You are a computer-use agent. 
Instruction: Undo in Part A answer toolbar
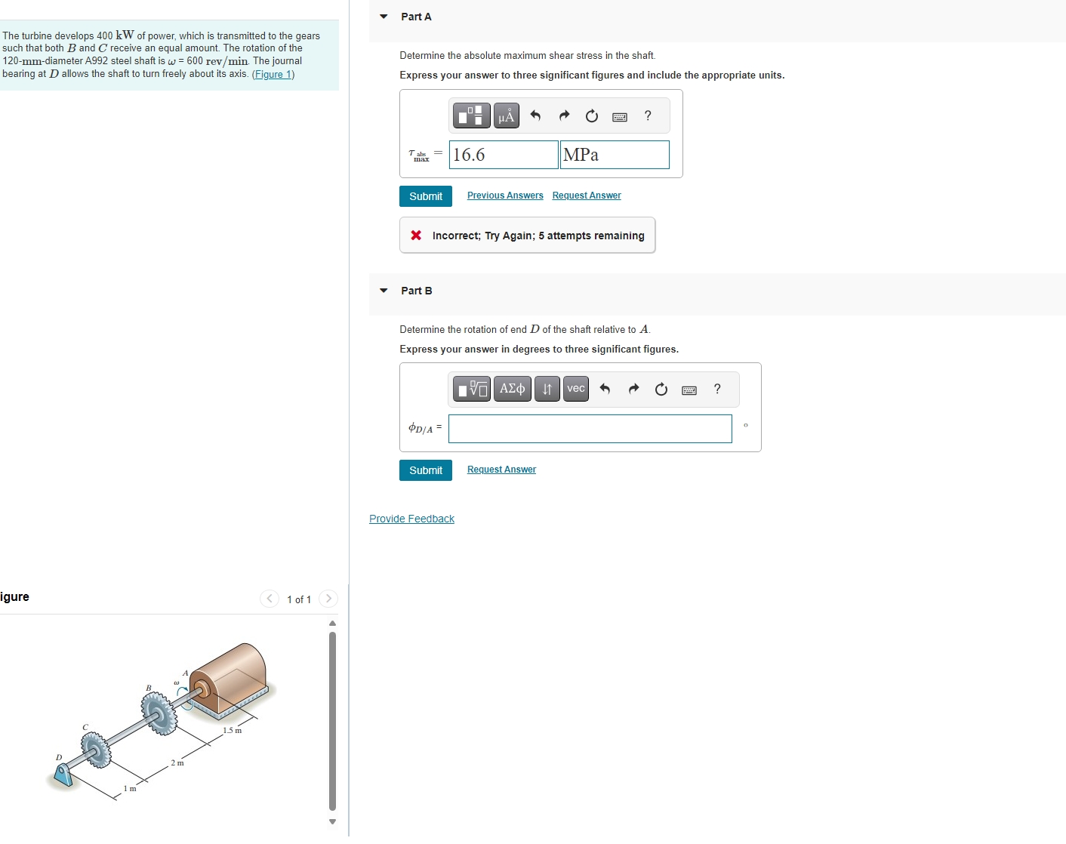coord(536,116)
